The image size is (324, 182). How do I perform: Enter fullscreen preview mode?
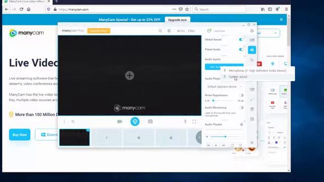coord(194,121)
